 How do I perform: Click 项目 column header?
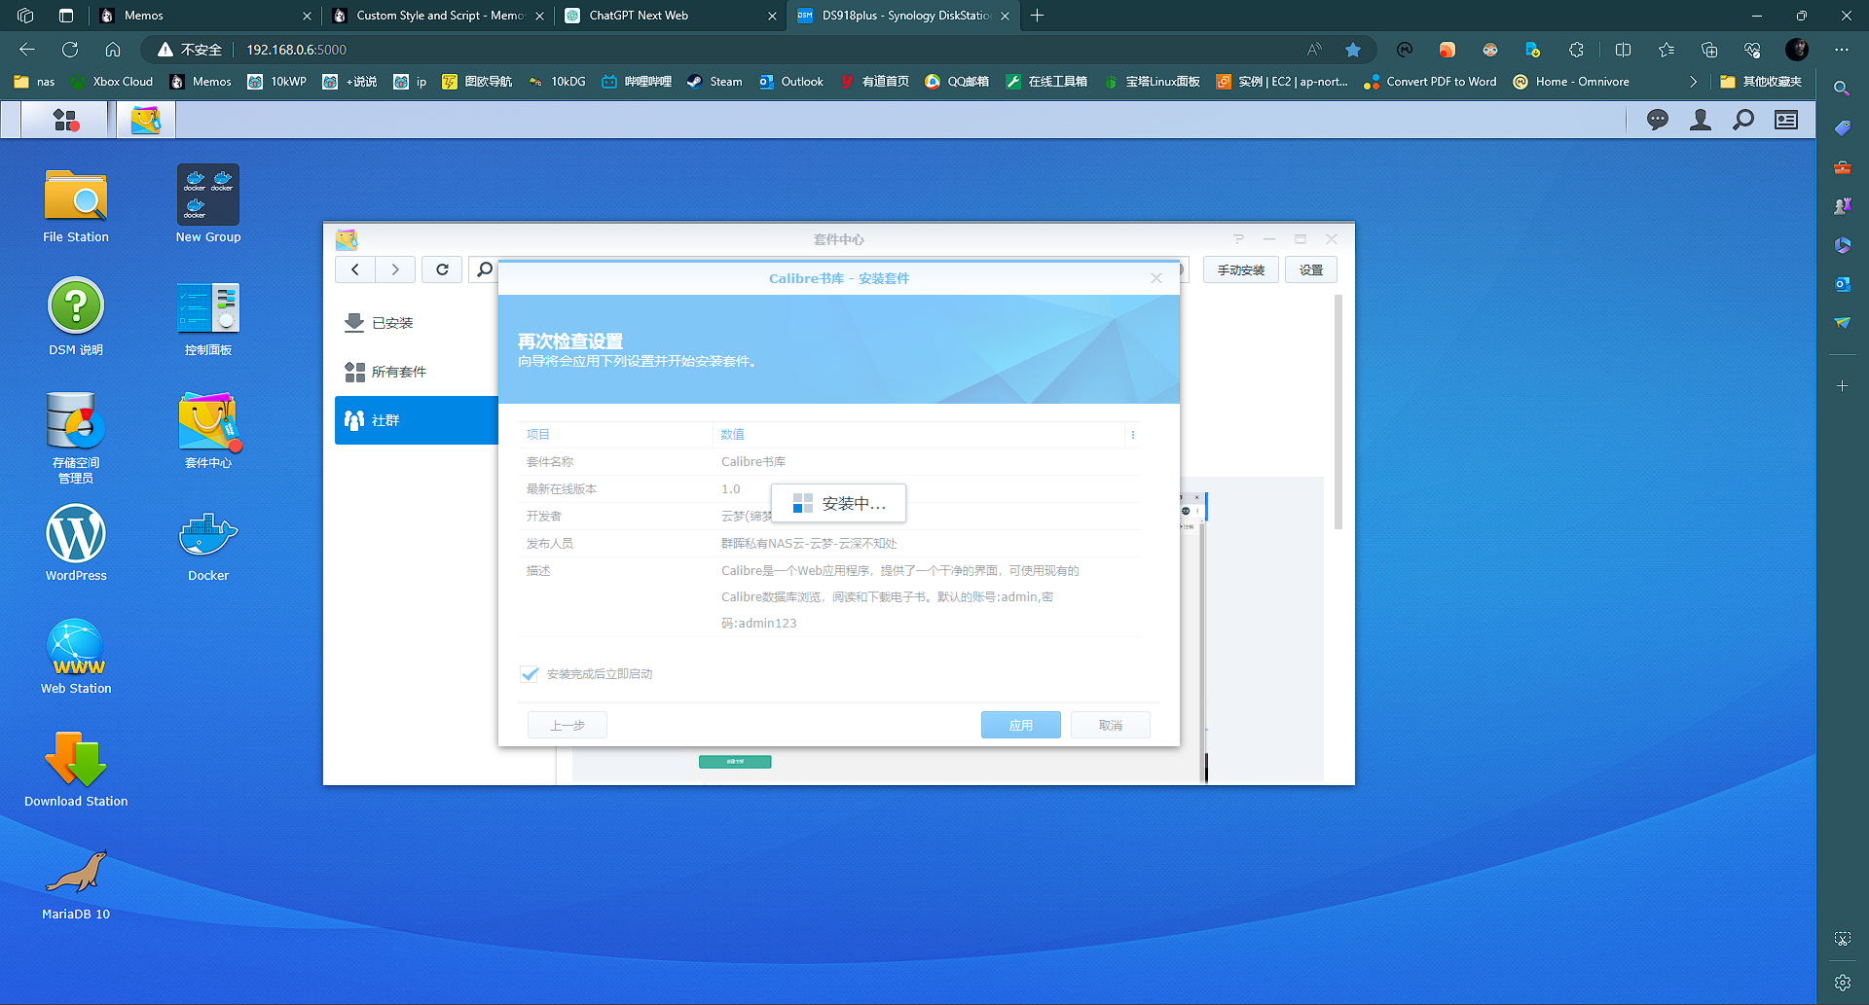coord(616,435)
